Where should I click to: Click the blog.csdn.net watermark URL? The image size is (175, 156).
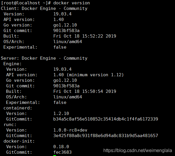138,150
